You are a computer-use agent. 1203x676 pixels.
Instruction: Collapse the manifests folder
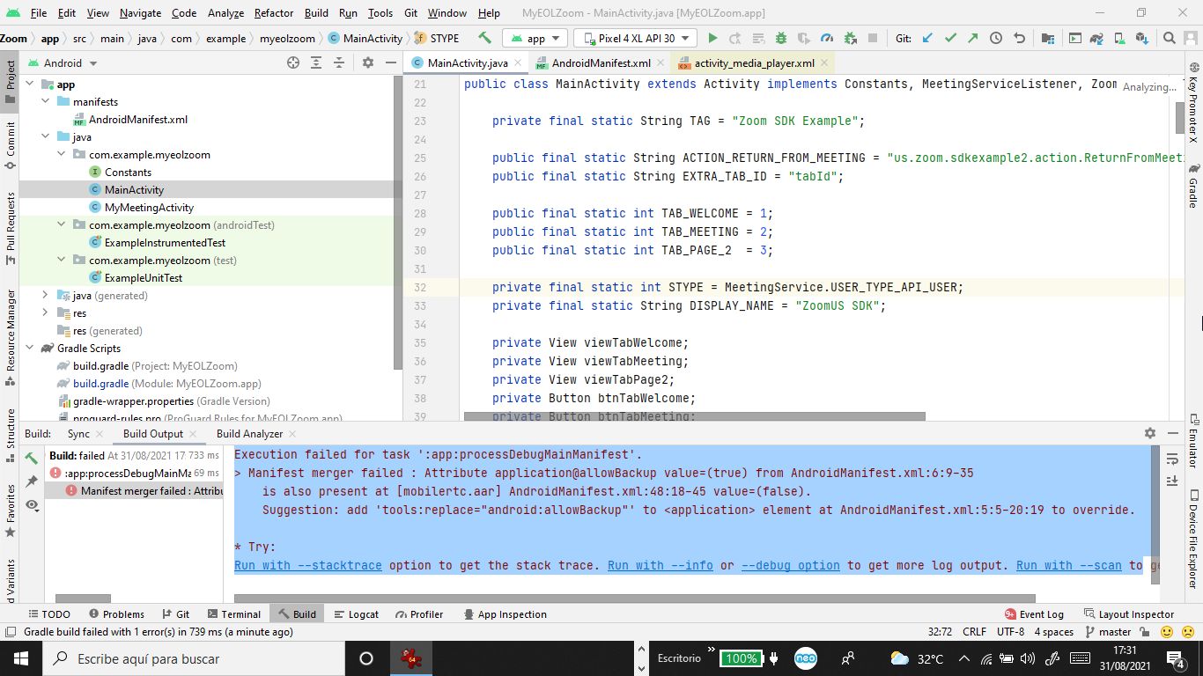pyautogui.click(x=45, y=101)
